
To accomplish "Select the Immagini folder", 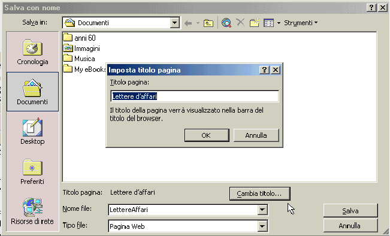I will tap(81, 49).
